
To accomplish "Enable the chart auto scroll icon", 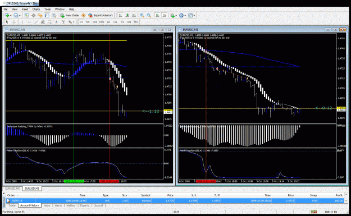I will pyautogui.click(x=157, y=16).
